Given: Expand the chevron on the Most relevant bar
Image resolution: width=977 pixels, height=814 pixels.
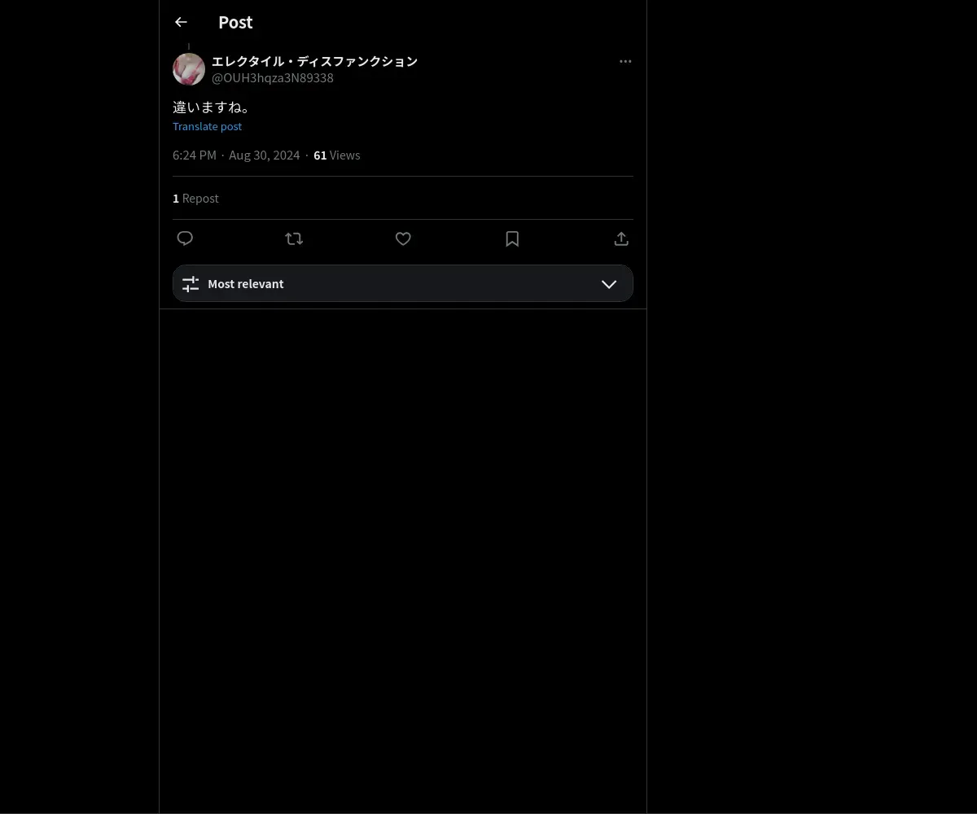Looking at the screenshot, I should (609, 284).
